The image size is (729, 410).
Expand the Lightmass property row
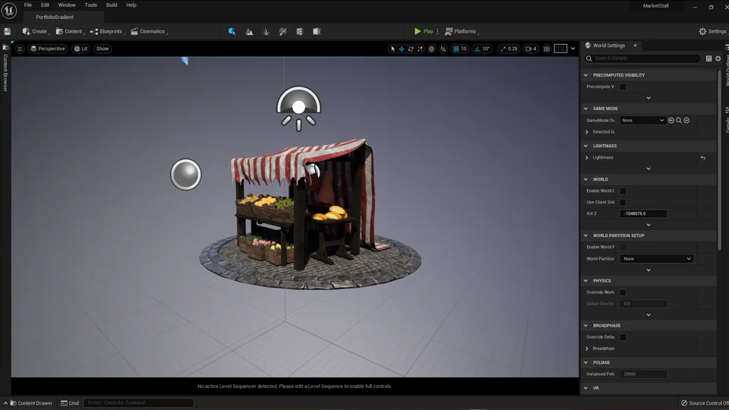point(587,158)
